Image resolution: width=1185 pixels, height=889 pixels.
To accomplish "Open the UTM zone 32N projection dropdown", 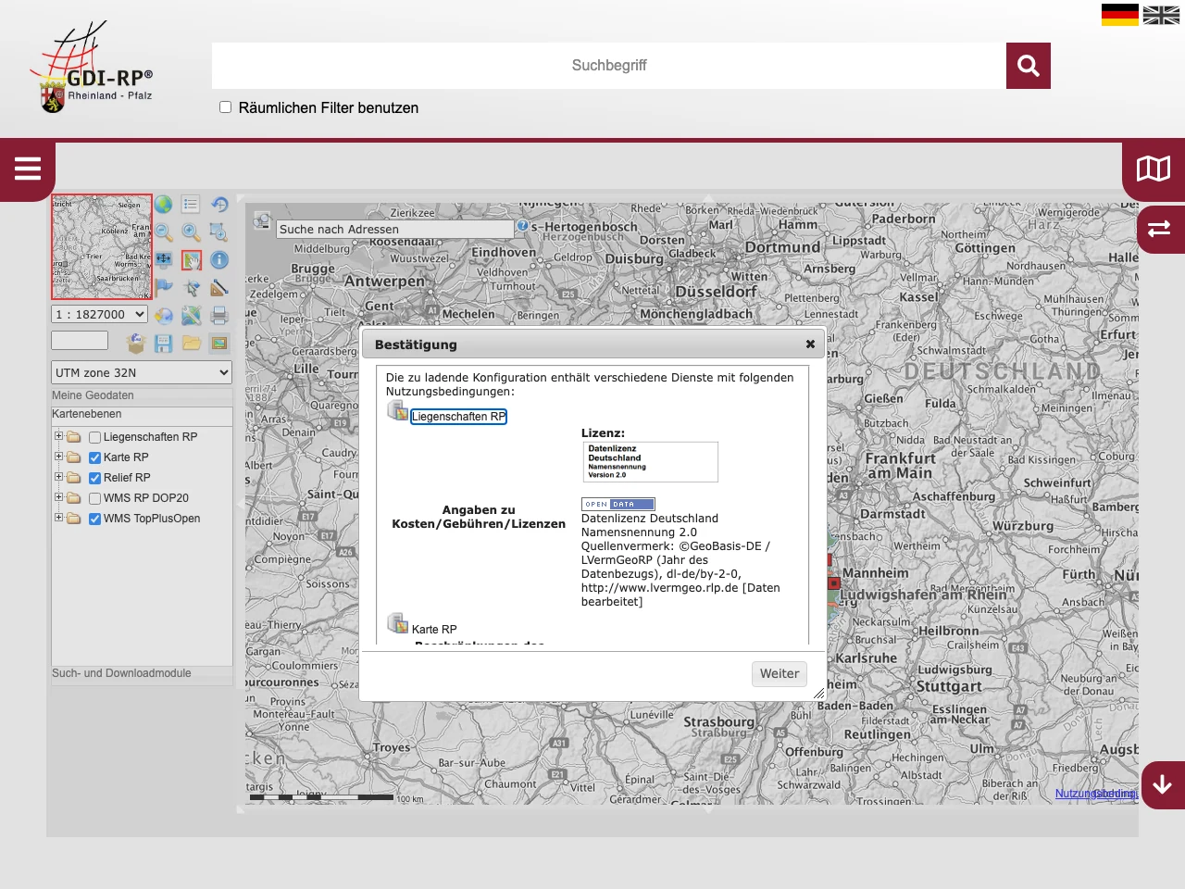I will (142, 372).
